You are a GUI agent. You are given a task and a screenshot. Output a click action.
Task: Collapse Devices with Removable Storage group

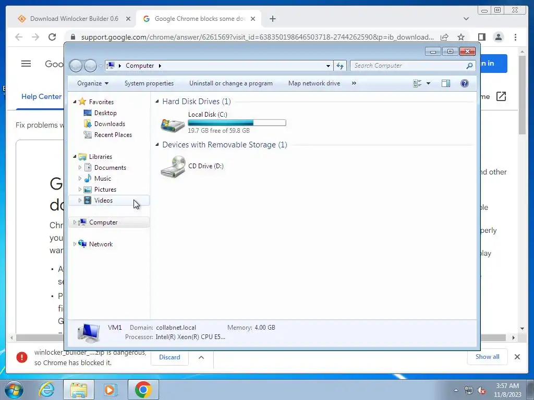[157, 145]
